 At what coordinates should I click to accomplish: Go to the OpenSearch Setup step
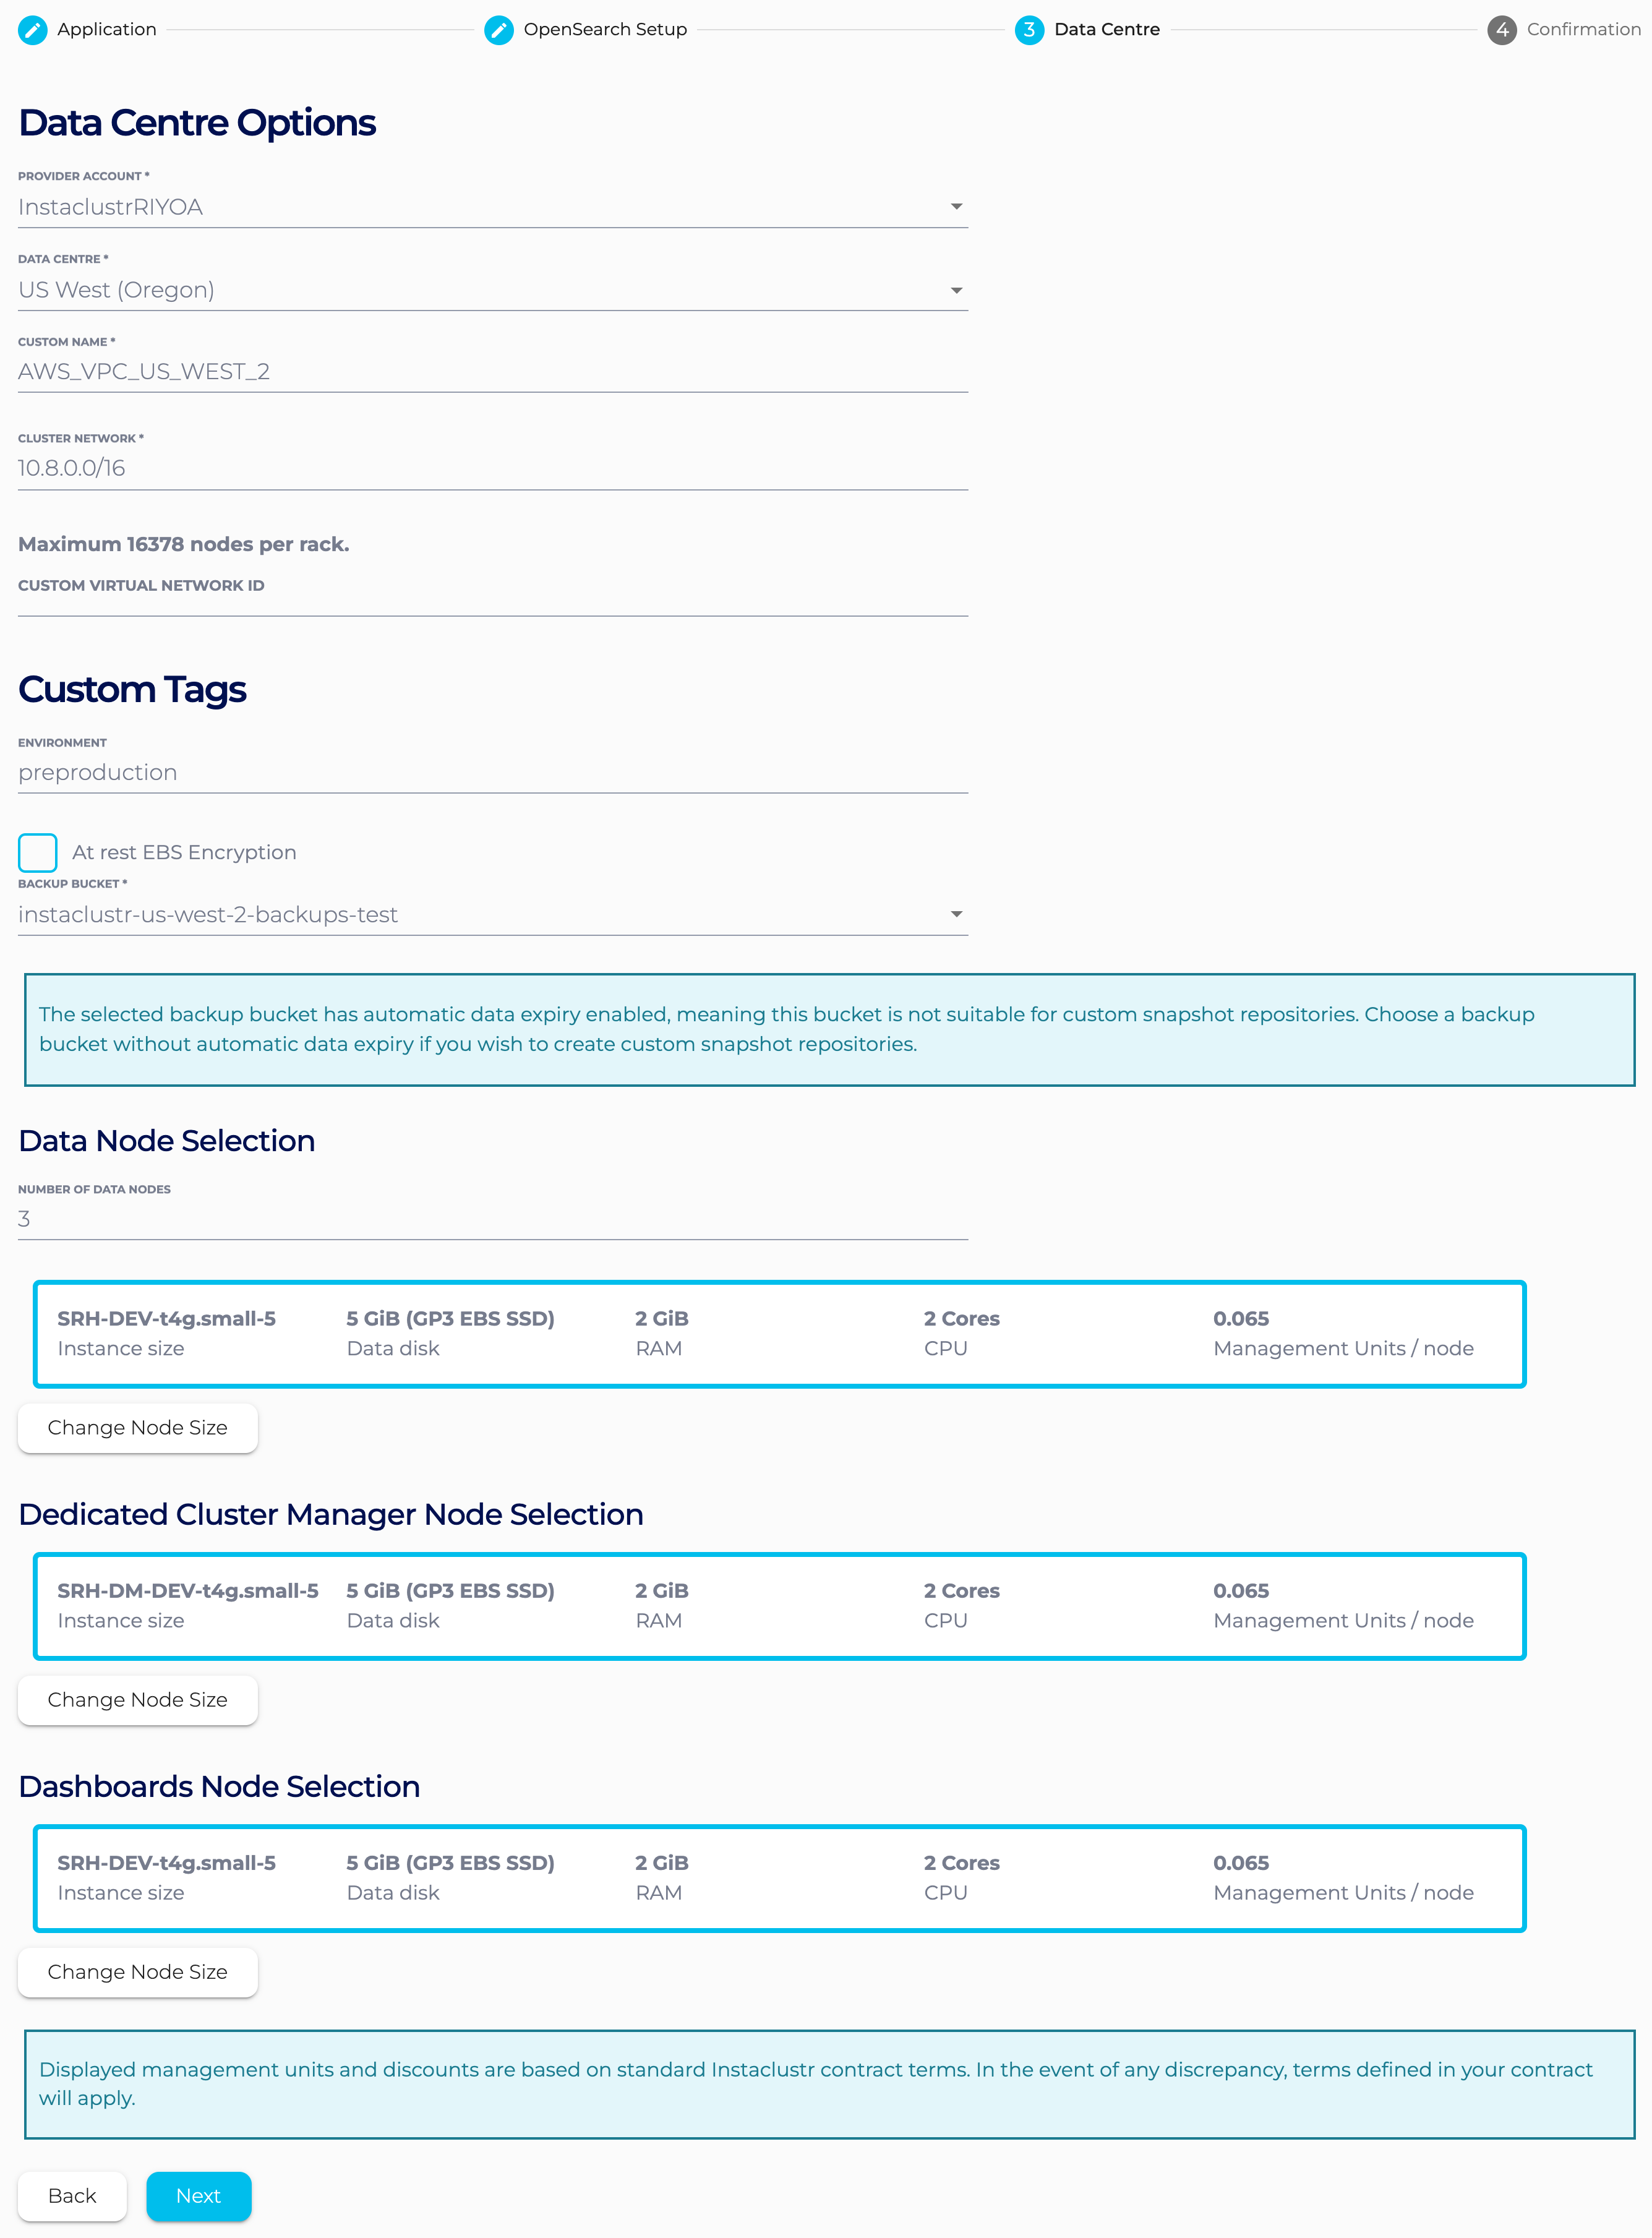(604, 30)
